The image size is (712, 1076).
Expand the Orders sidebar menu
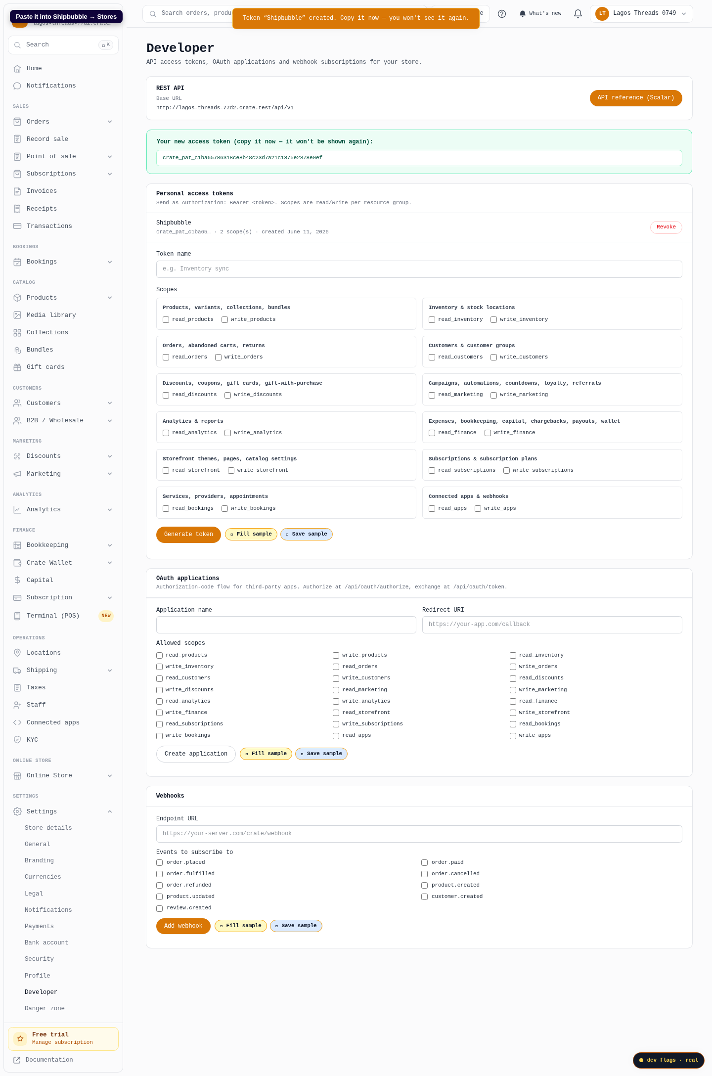coord(110,122)
